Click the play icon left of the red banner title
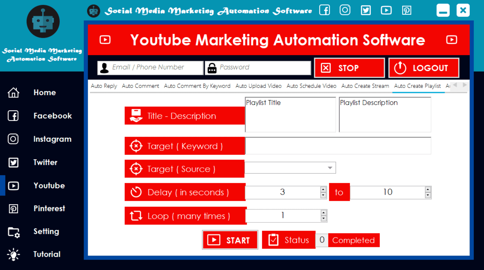This screenshot has width=484, height=270. pyautogui.click(x=105, y=40)
